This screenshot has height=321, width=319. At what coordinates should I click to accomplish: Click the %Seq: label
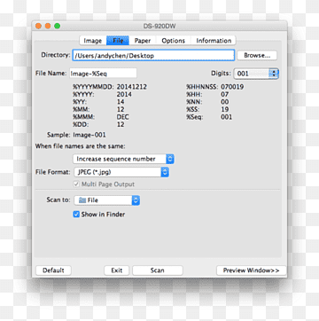pyautogui.click(x=195, y=117)
